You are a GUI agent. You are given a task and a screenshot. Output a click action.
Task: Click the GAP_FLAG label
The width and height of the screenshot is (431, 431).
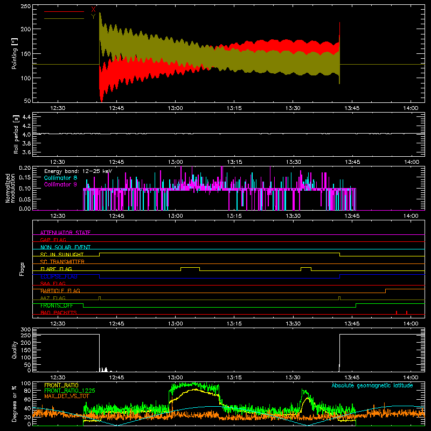pyautogui.click(x=53, y=240)
